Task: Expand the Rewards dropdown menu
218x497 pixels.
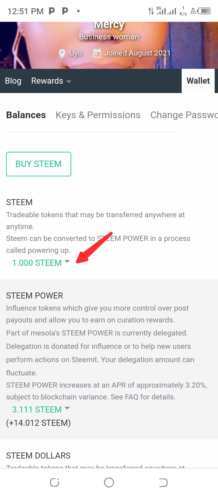Action: point(51,81)
